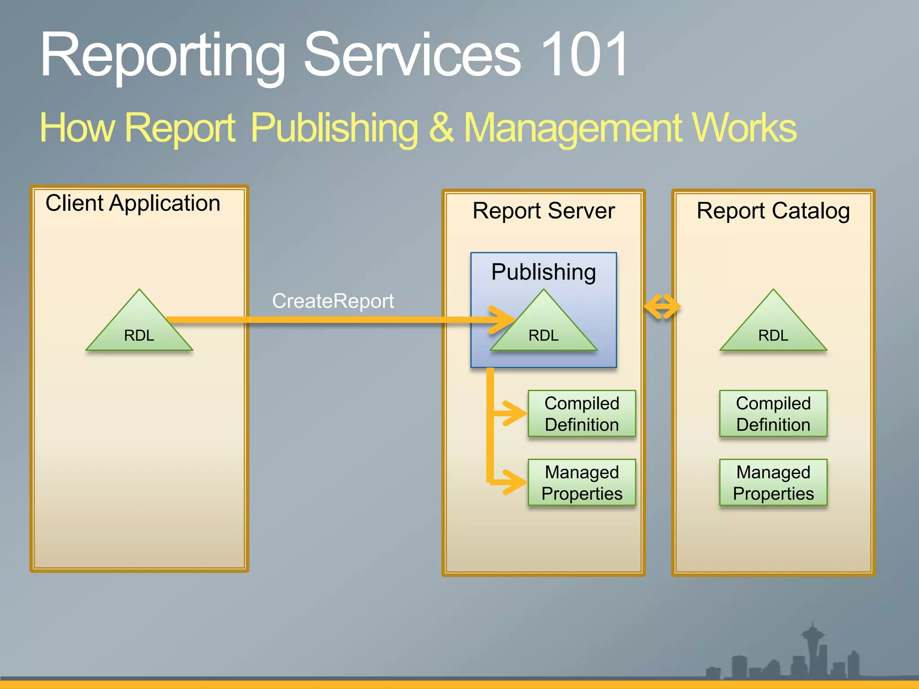Click the Report Server title
Viewport: 919px width, 689px height.
543,211
